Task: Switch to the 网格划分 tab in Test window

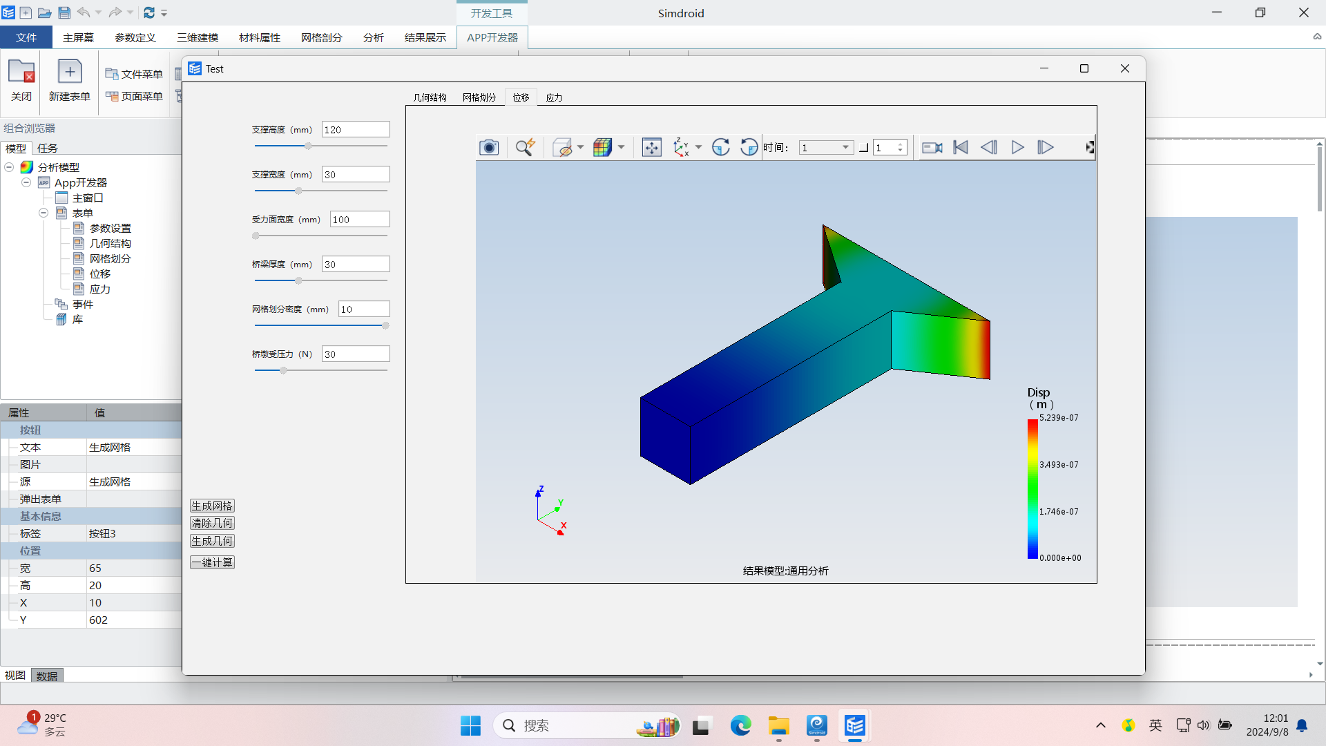Action: tap(479, 97)
